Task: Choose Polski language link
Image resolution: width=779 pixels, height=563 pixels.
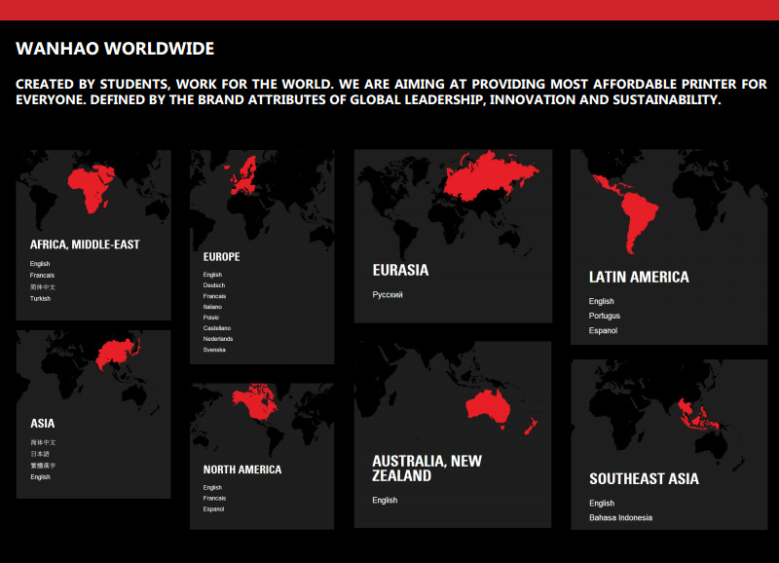Action: 211,318
